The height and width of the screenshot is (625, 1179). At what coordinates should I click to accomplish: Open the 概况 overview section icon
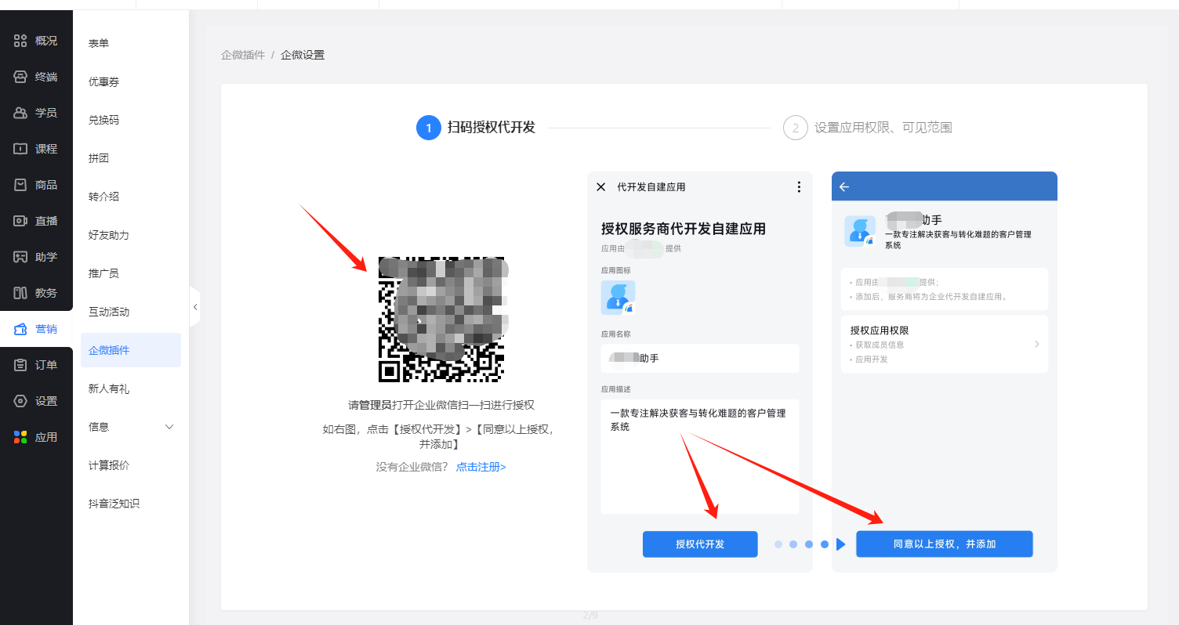point(20,41)
